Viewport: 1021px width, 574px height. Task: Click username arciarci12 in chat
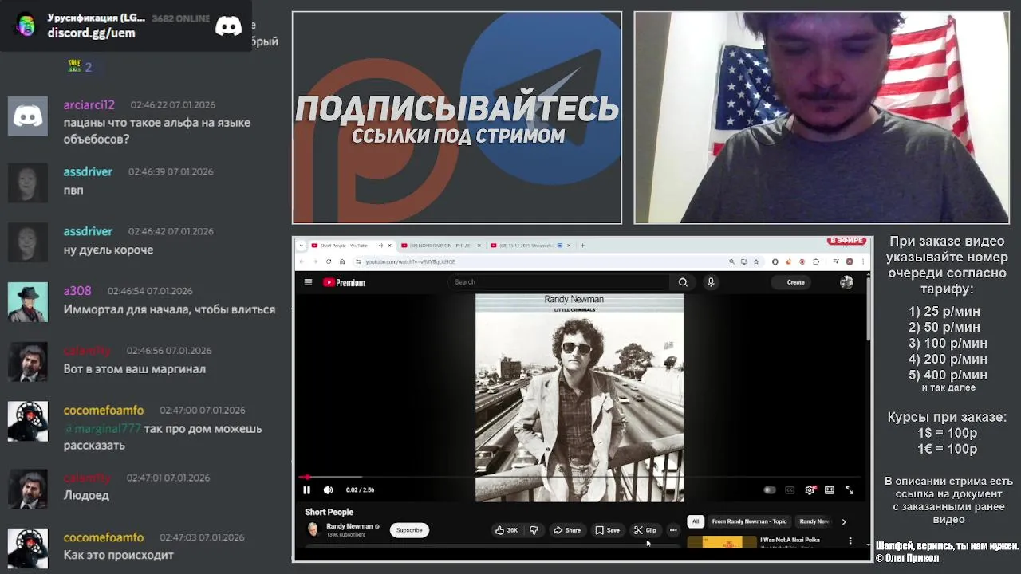point(89,104)
